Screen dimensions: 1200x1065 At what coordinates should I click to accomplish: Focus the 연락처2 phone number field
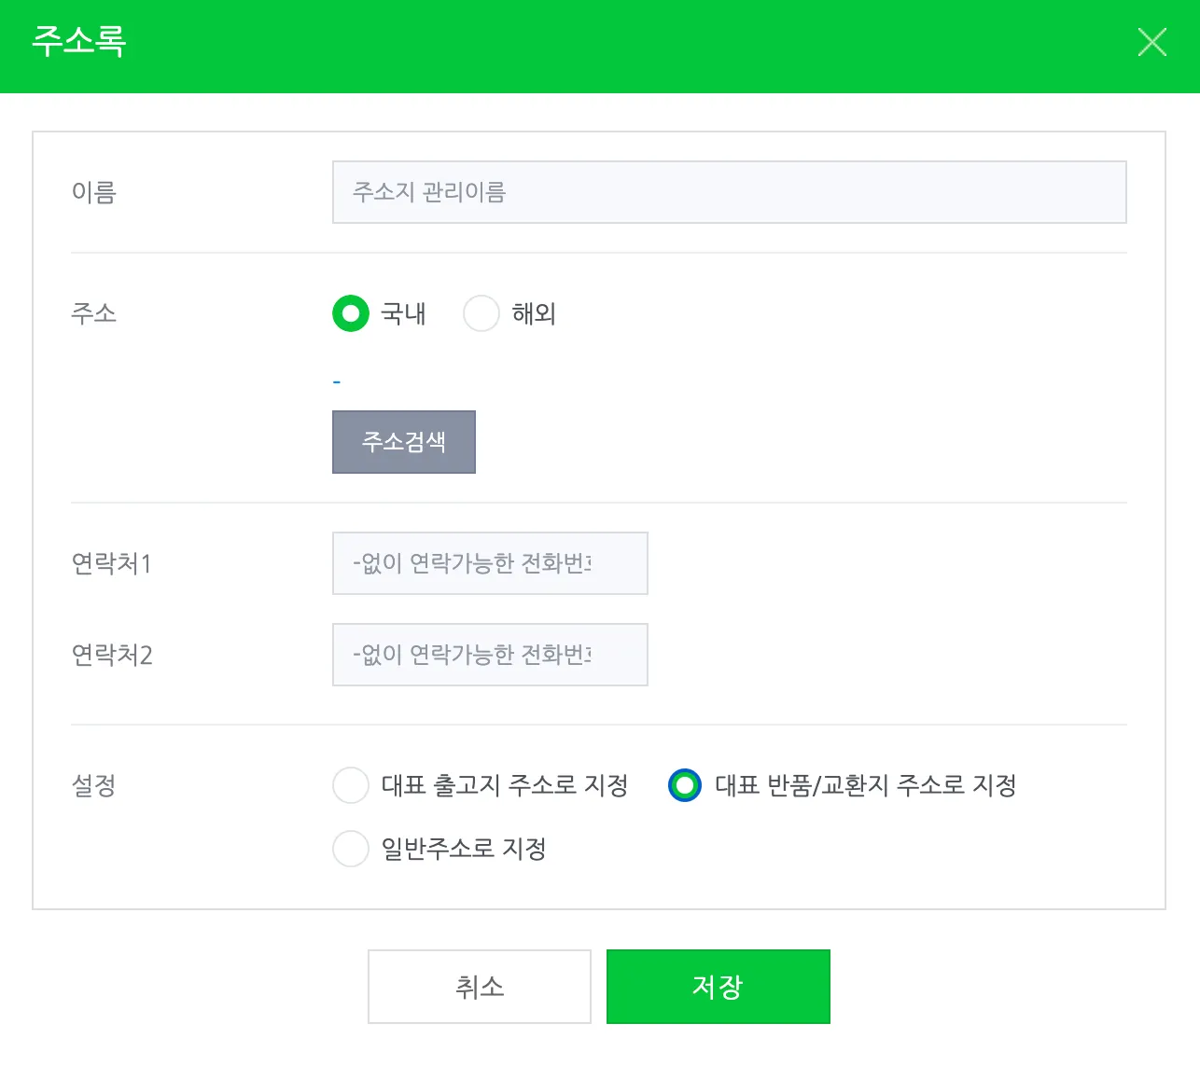(490, 655)
